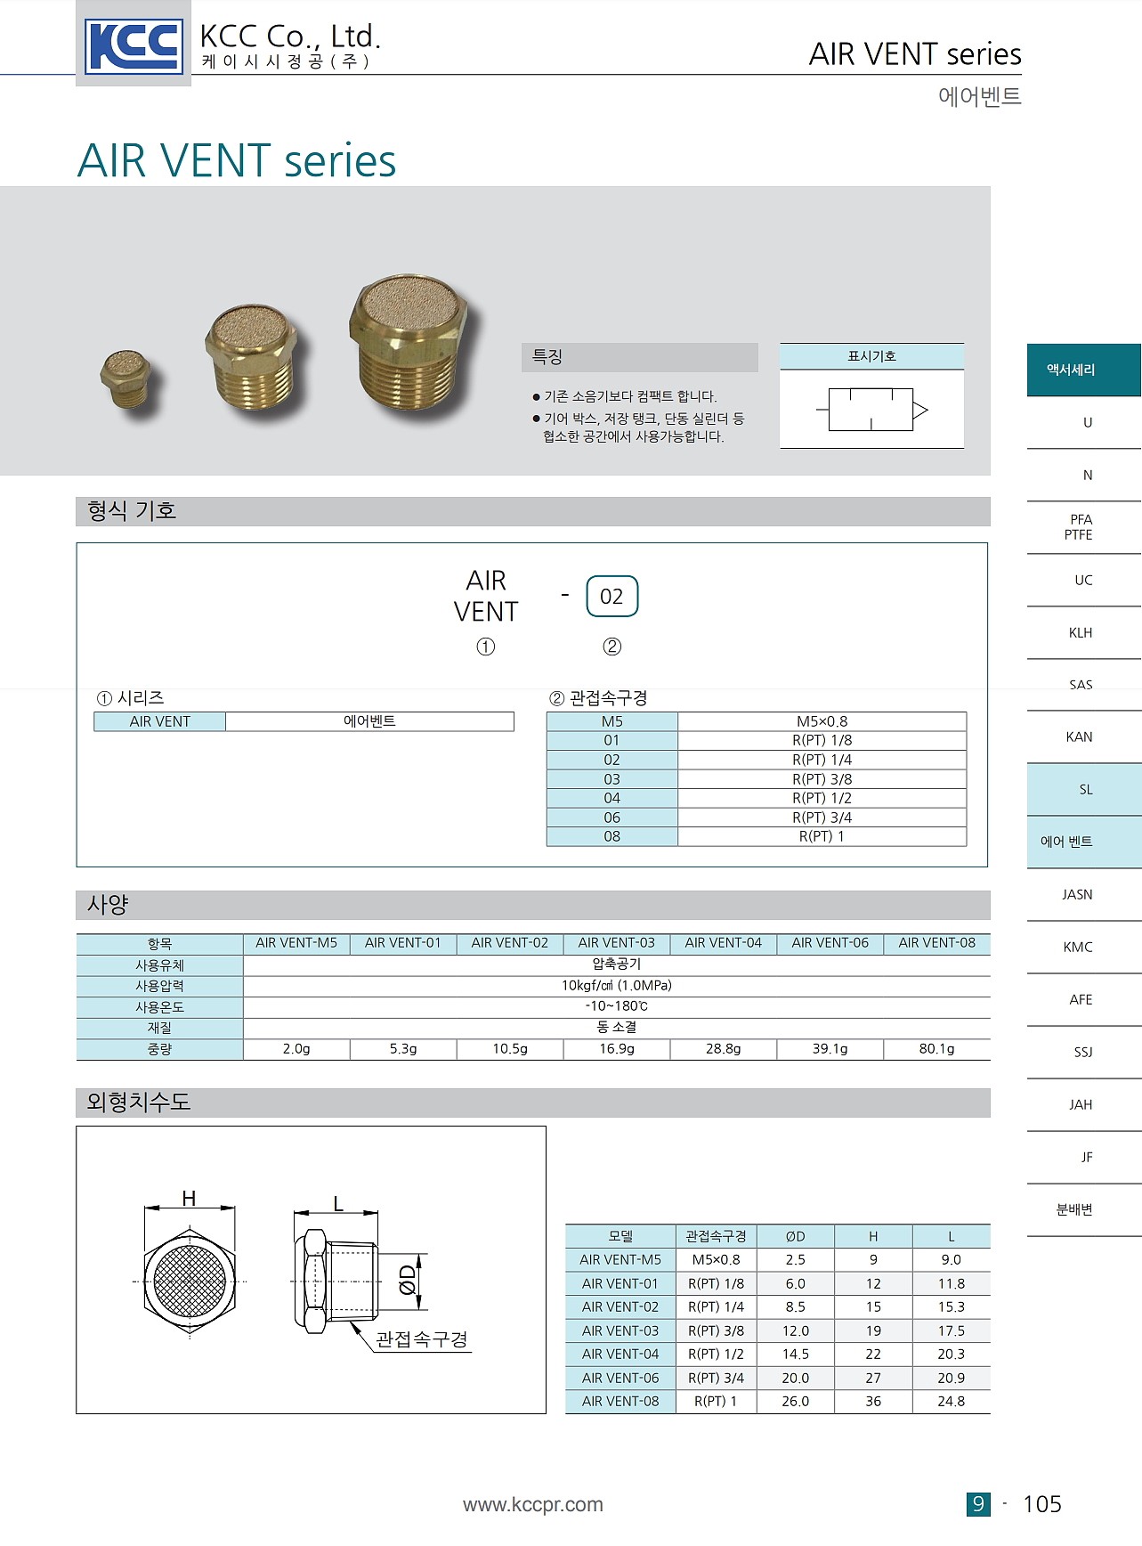The width and height of the screenshot is (1142, 1546).
Task: Click code 03 in the 관접속구경 table
Action: 612,779
